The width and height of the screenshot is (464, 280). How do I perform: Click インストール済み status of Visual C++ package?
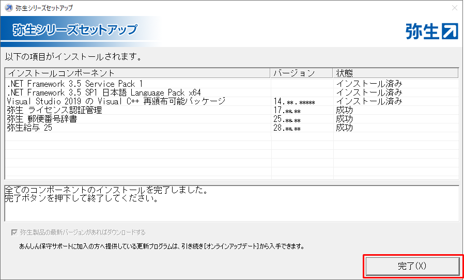pos(369,102)
